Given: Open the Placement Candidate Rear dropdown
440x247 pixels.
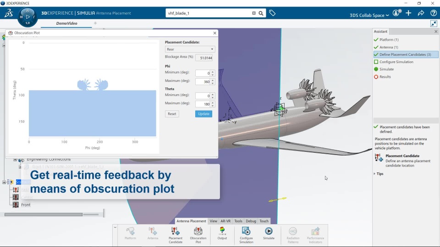Looking at the screenshot, I should pyautogui.click(x=190, y=49).
